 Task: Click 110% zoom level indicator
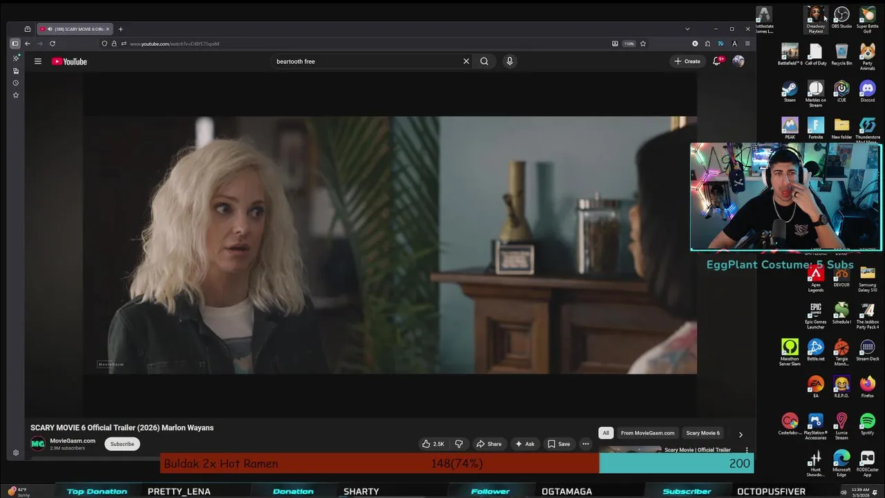[x=628, y=44]
